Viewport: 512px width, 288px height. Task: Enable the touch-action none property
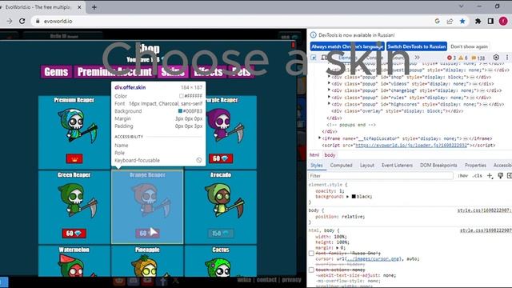(x=311, y=270)
